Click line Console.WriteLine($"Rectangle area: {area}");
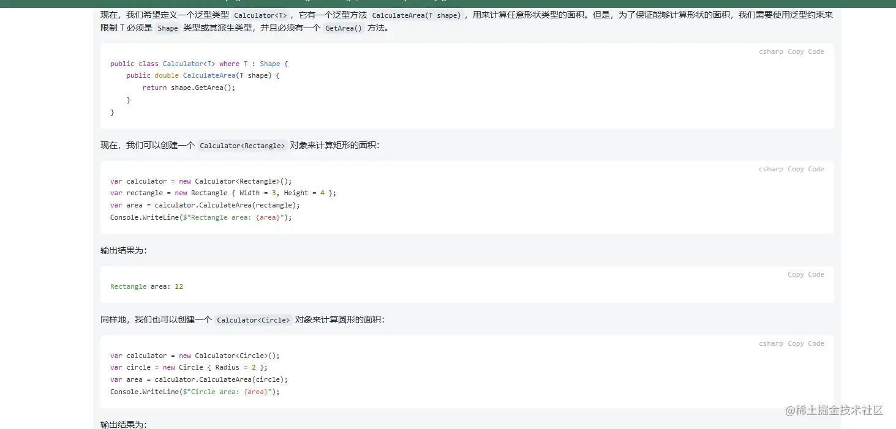 point(201,217)
